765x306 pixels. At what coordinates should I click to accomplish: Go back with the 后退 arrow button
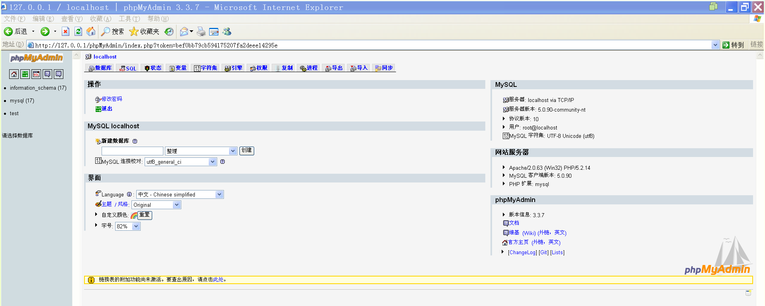pyautogui.click(x=15, y=31)
